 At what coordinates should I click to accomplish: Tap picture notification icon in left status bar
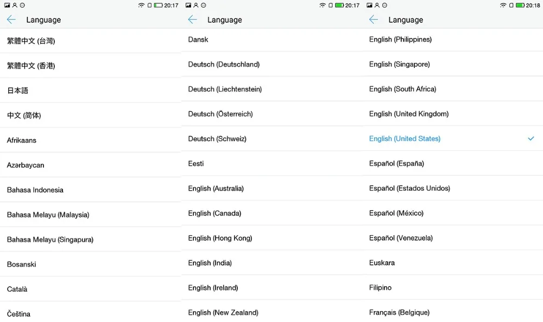[x=7, y=5]
